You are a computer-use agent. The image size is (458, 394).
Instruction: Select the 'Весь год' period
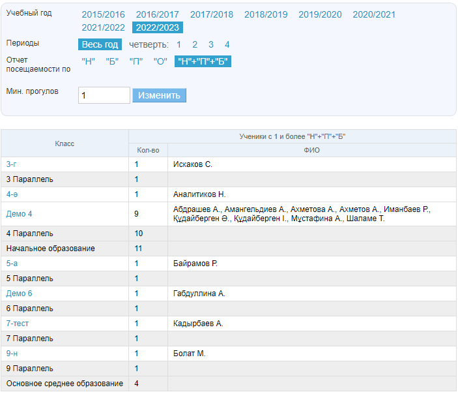tap(100, 44)
